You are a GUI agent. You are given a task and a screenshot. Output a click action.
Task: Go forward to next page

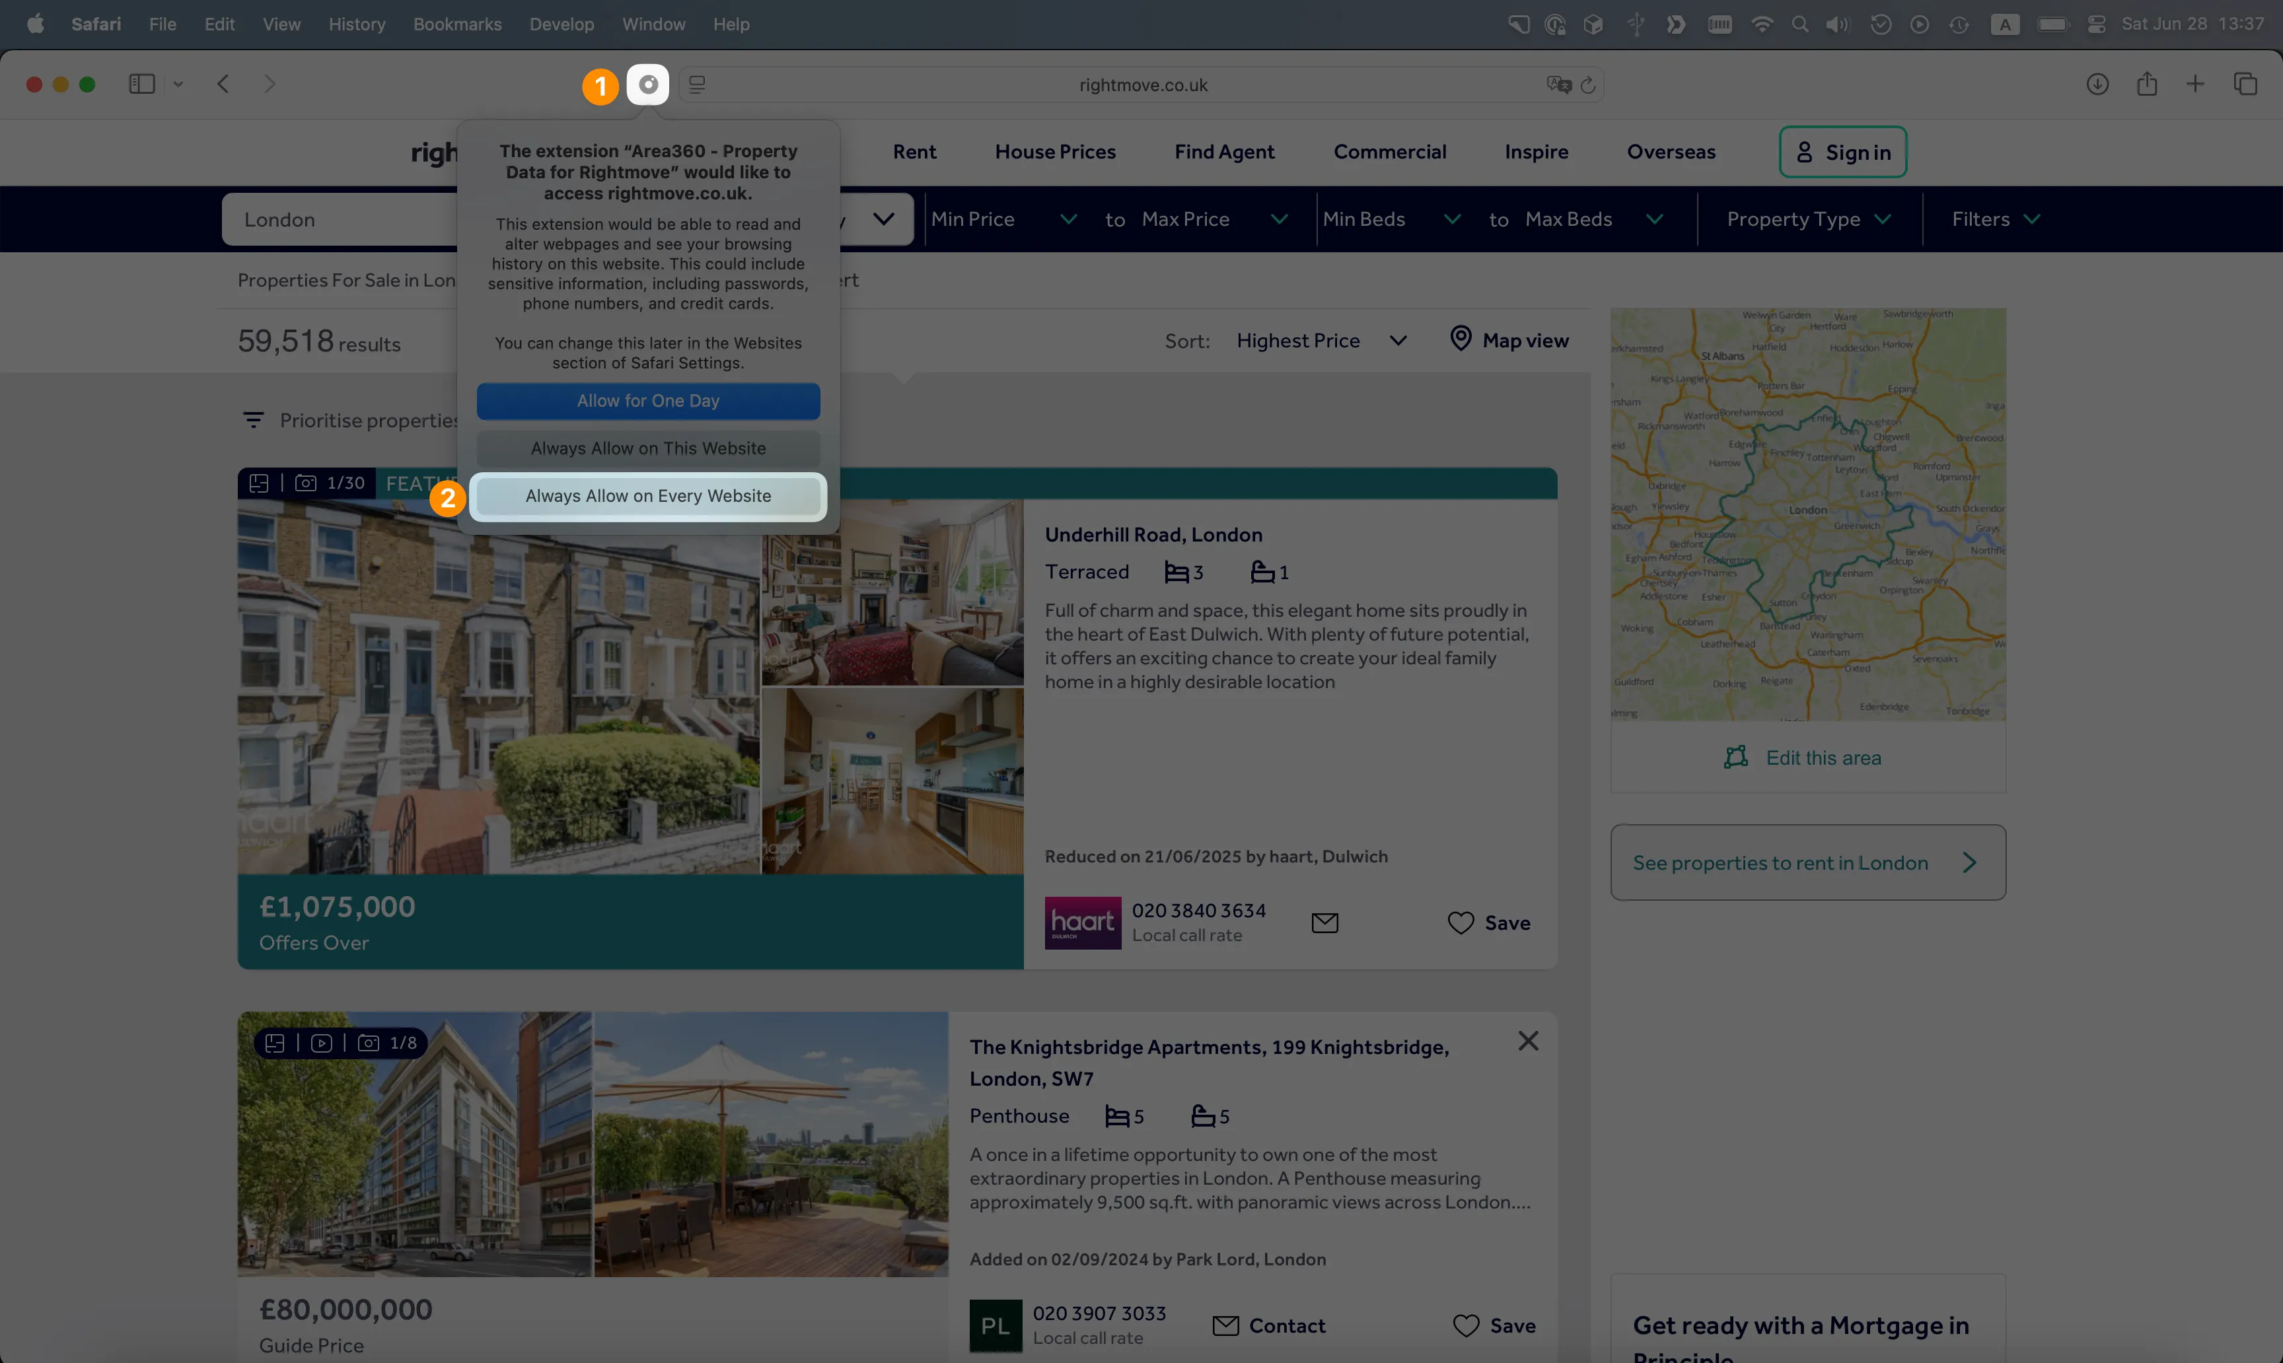(269, 85)
